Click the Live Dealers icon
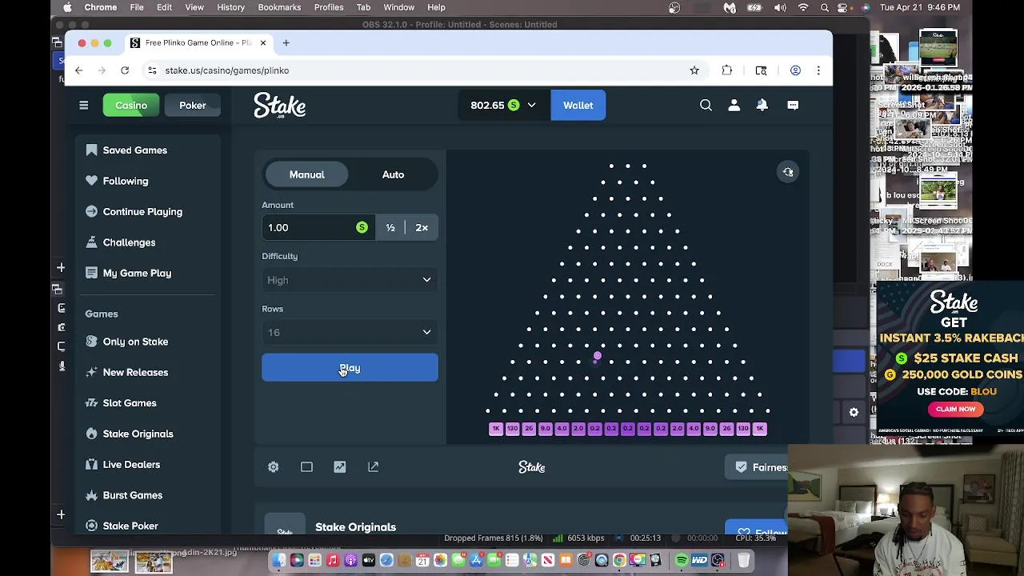 [x=91, y=465]
